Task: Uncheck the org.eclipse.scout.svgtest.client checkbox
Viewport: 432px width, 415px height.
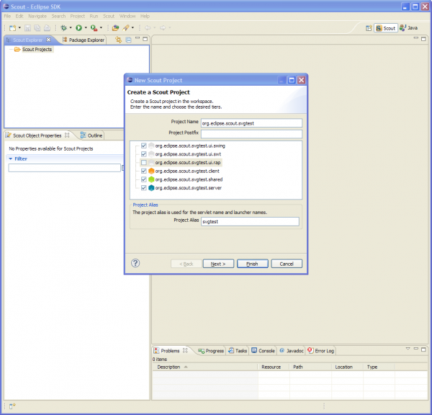Action: (143, 171)
